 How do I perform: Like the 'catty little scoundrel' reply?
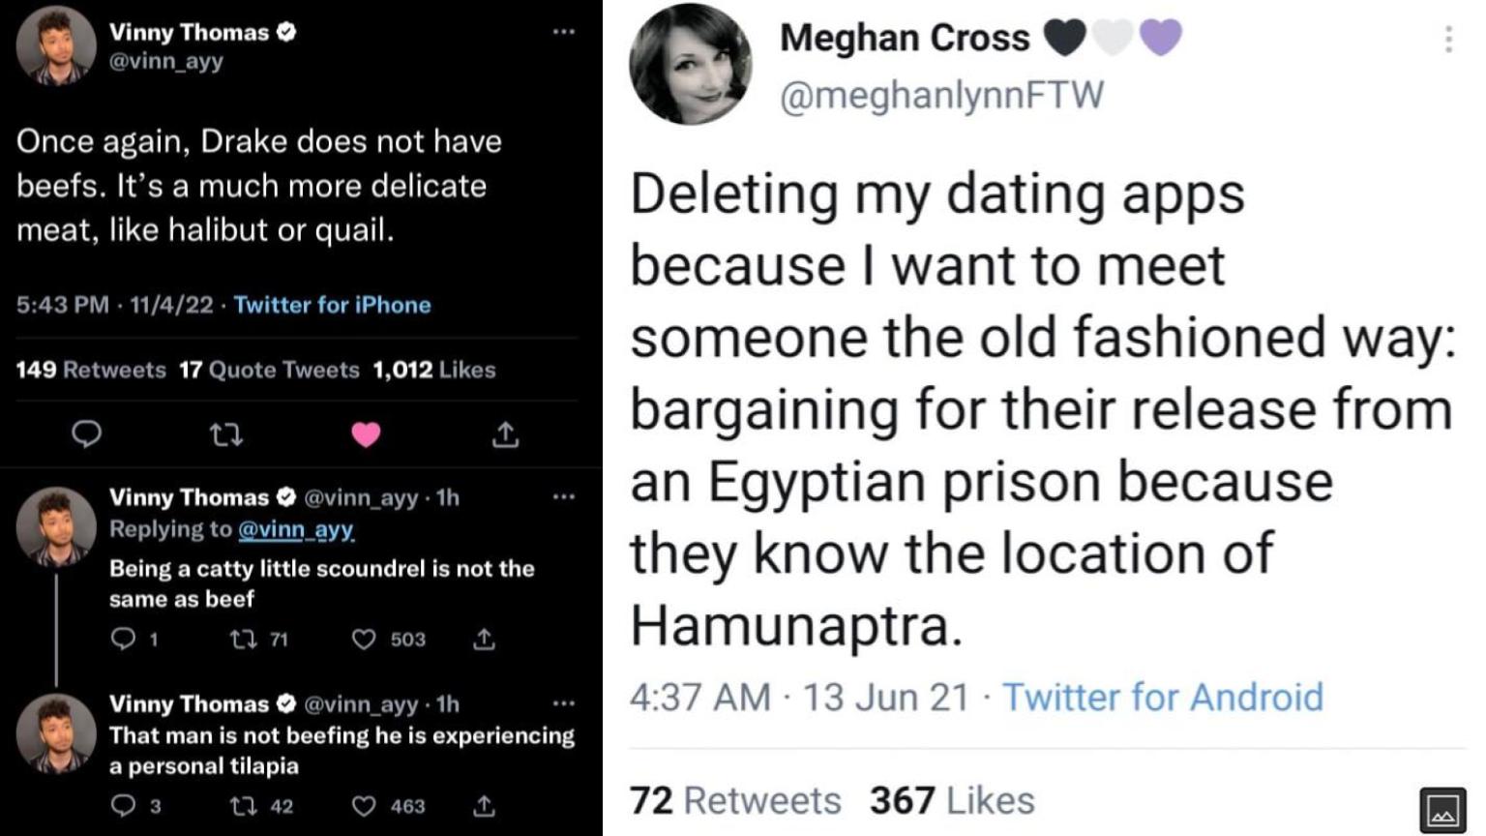(364, 640)
